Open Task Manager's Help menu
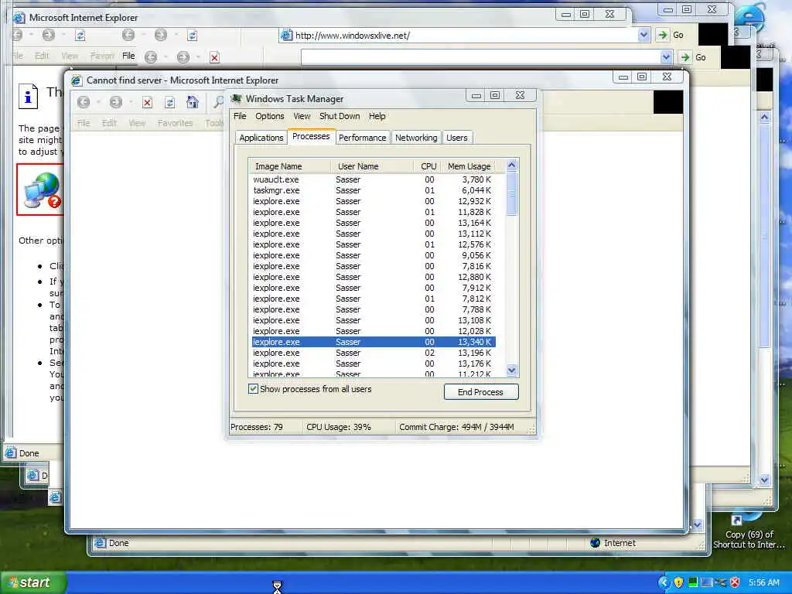 point(377,116)
